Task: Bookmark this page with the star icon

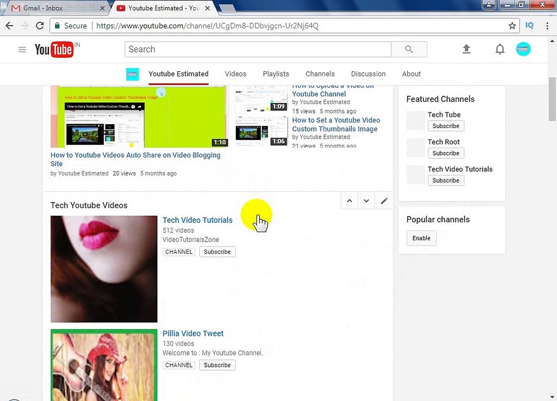Action: click(512, 26)
